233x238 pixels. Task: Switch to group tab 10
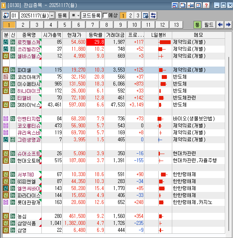point(135,25)
